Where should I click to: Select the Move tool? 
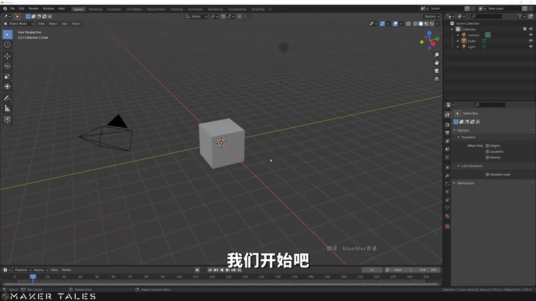(7, 56)
